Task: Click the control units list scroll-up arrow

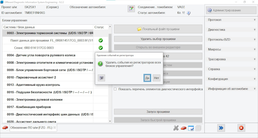Action: (x=110, y=27)
